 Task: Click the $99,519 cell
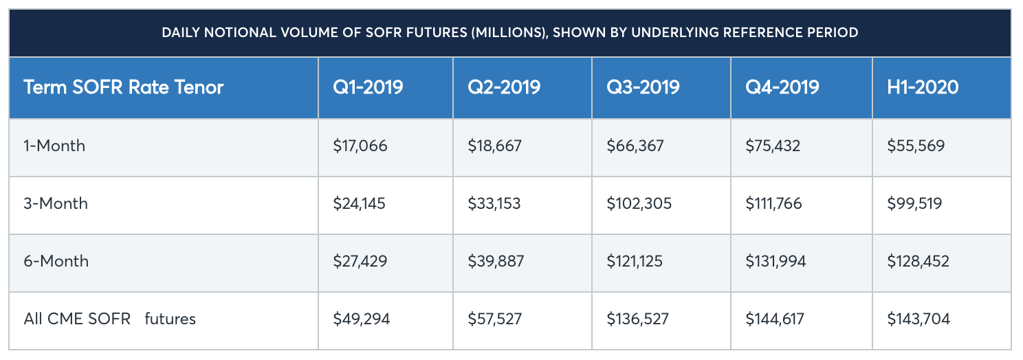914,203
